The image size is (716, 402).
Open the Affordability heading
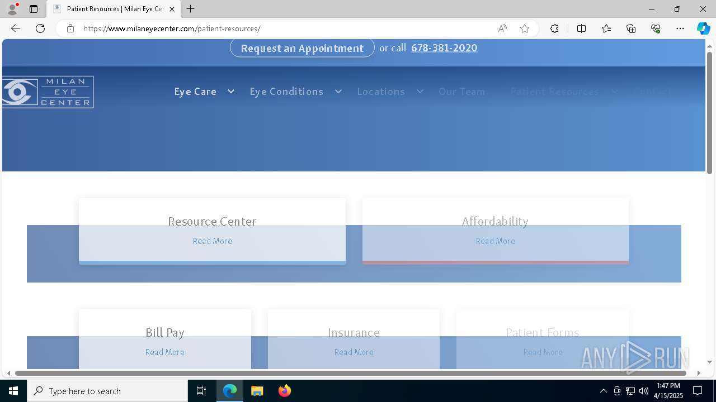[x=495, y=221]
